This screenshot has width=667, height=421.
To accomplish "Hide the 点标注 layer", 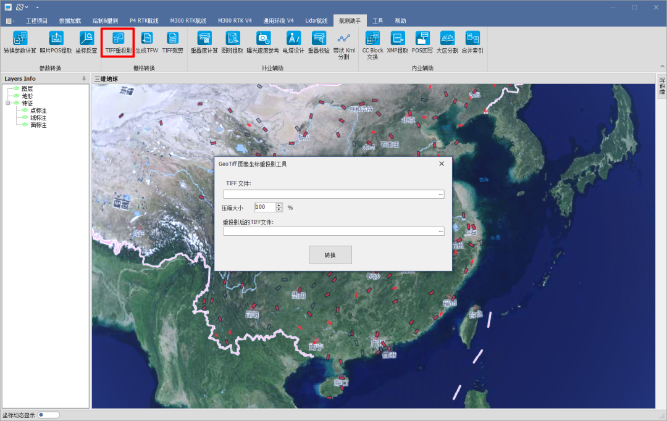I will click(x=25, y=110).
